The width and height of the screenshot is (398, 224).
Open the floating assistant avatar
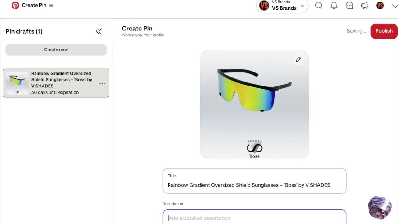coord(380,208)
